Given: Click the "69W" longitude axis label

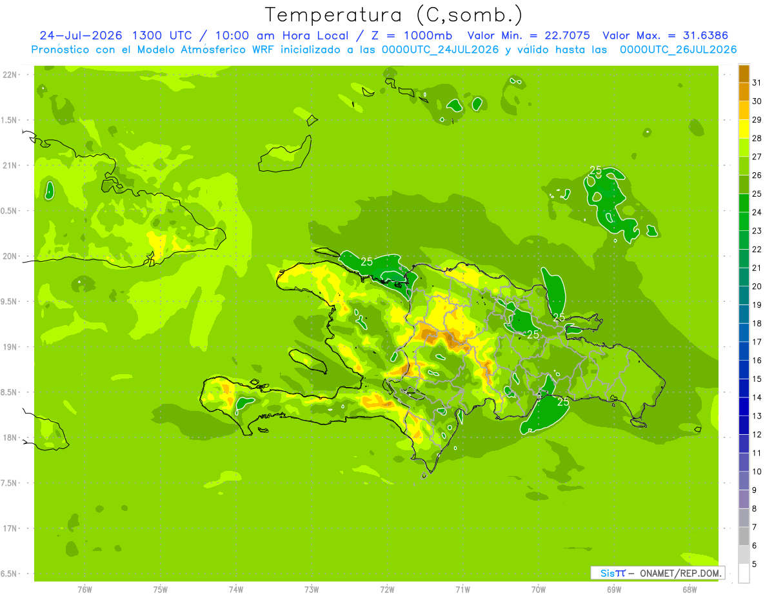Looking at the screenshot, I should [614, 590].
